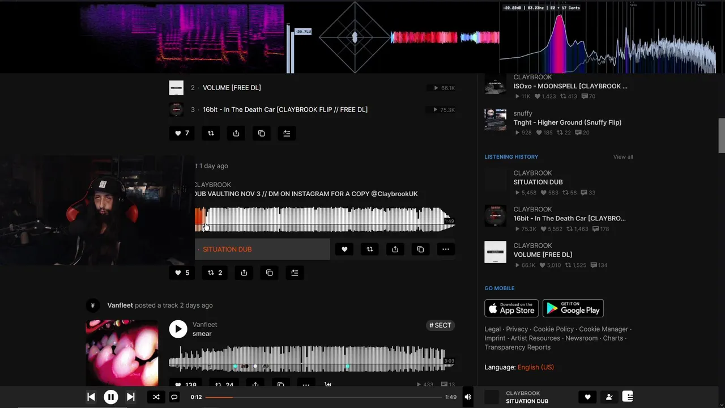Change language from English (US)
This screenshot has height=408, width=725.
tap(535, 367)
